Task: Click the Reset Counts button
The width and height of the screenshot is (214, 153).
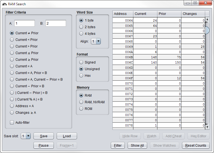Action: click(x=195, y=145)
